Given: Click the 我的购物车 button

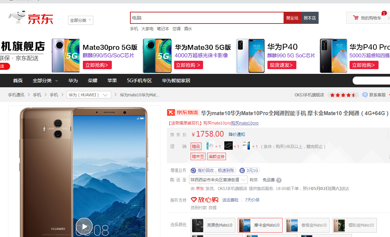Looking at the screenshot, I should pos(368,18).
